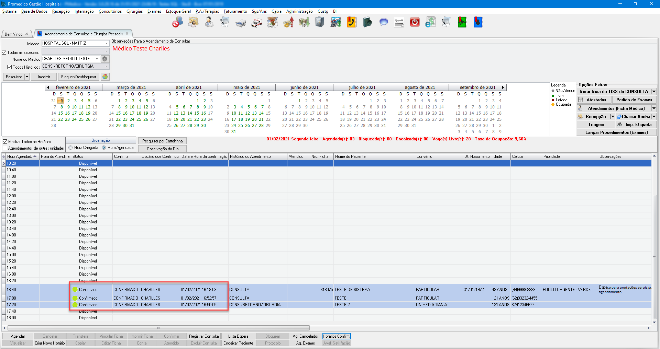Select the Hora Chegada radio option
The width and height of the screenshot is (660, 349).
click(70, 148)
